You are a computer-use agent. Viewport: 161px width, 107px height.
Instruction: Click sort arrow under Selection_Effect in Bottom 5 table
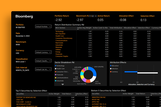151,95
